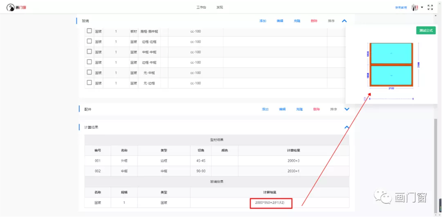
Task: Expand the 配件 section with the chevron
Action: [347, 109]
